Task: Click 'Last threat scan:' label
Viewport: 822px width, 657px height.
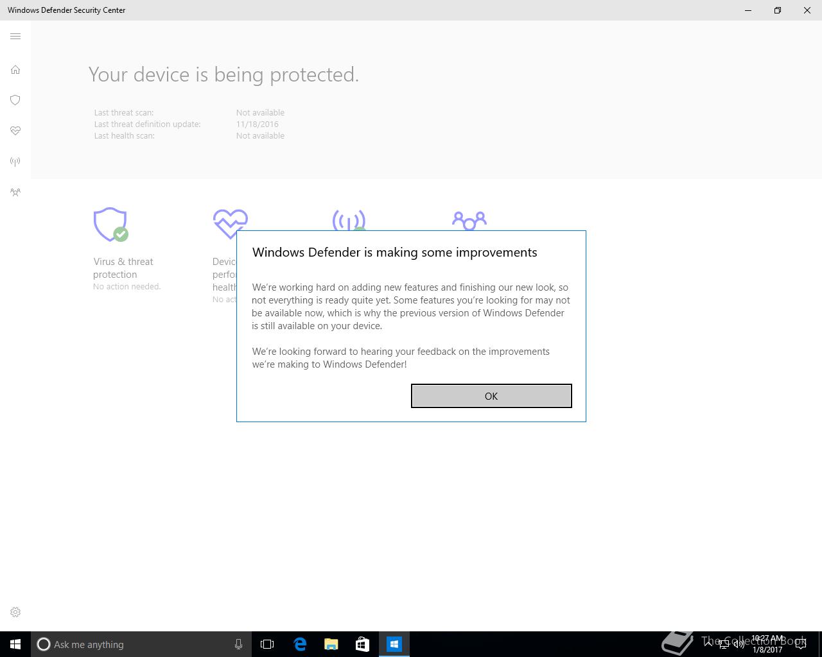Action: 124,113
